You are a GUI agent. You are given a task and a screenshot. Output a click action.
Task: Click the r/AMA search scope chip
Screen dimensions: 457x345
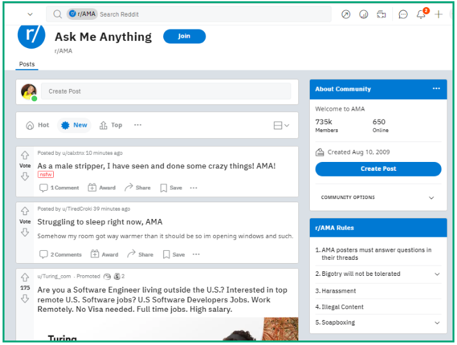[x=82, y=14]
